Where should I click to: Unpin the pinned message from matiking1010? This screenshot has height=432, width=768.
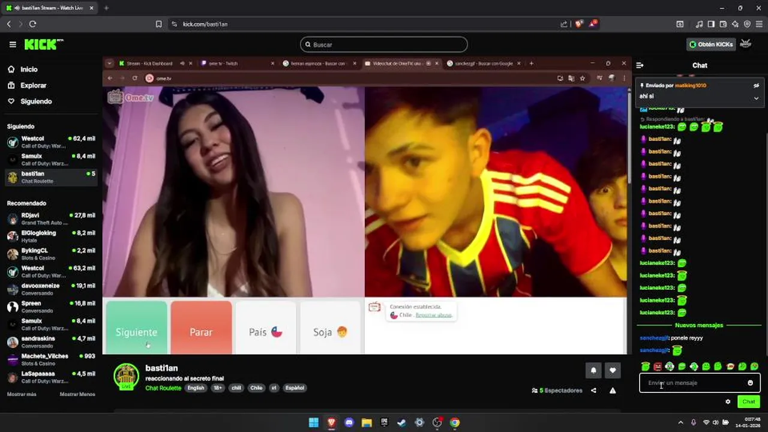756,86
